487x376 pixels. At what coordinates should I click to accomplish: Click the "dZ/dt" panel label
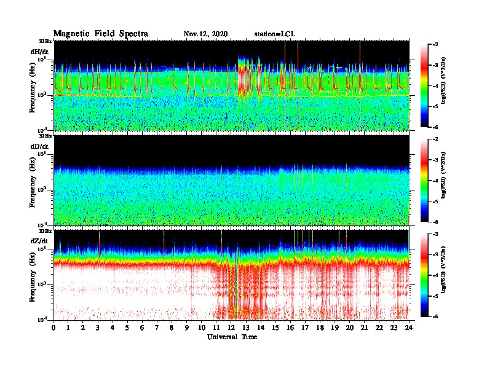(39, 241)
